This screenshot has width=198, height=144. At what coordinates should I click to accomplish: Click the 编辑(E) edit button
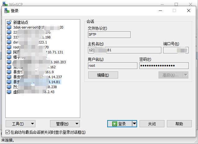[x=103, y=75]
